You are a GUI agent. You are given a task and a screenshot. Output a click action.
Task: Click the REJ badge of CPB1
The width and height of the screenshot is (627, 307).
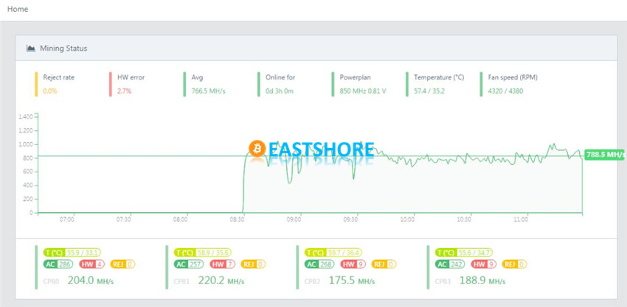click(x=253, y=264)
